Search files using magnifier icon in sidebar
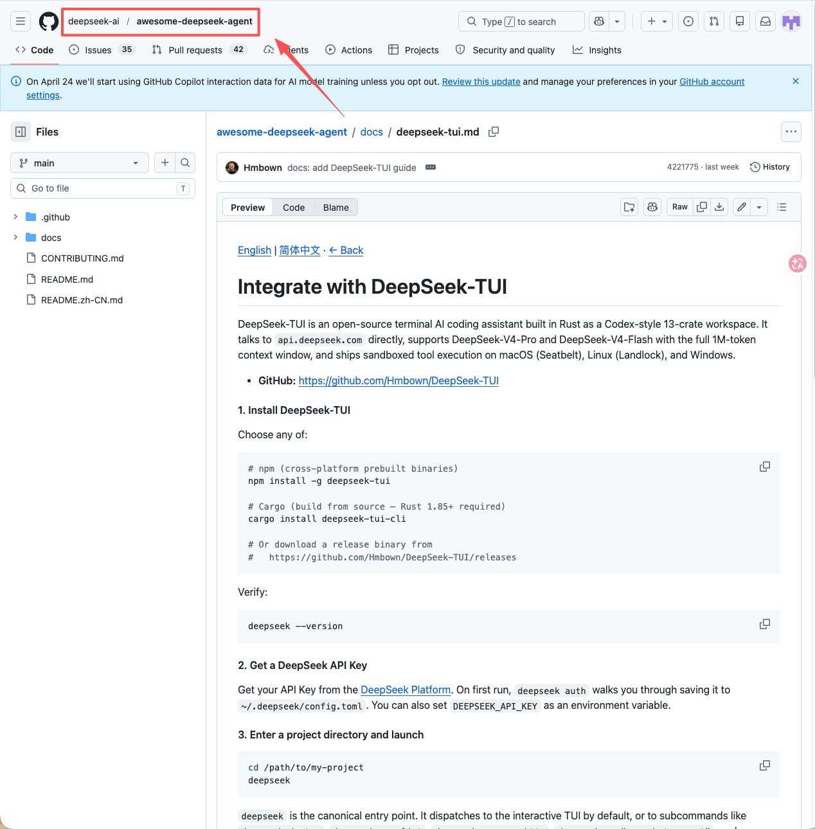The width and height of the screenshot is (815, 829). click(185, 163)
